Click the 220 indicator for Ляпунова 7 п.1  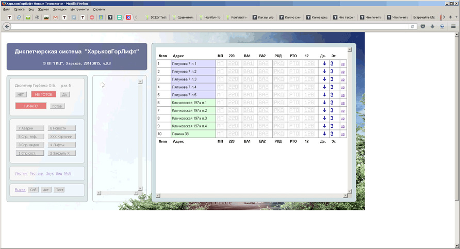(233, 63)
